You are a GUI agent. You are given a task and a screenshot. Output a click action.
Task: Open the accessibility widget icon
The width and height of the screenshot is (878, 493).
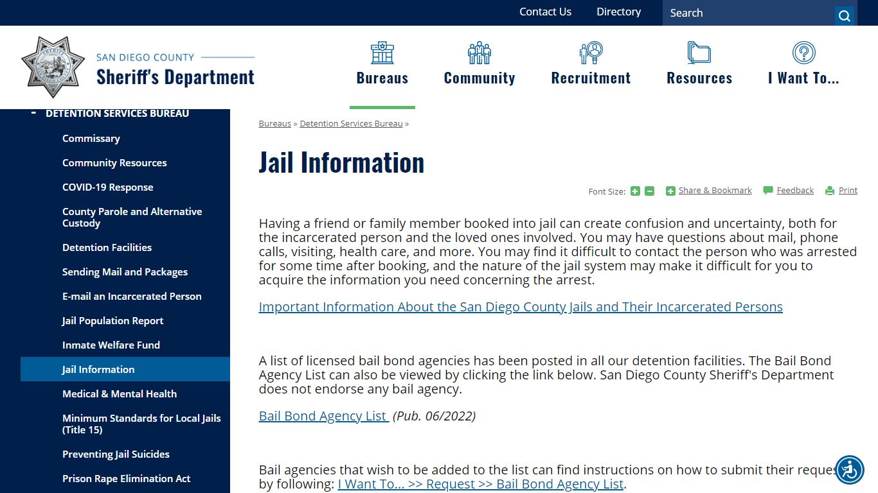pyautogui.click(x=850, y=471)
